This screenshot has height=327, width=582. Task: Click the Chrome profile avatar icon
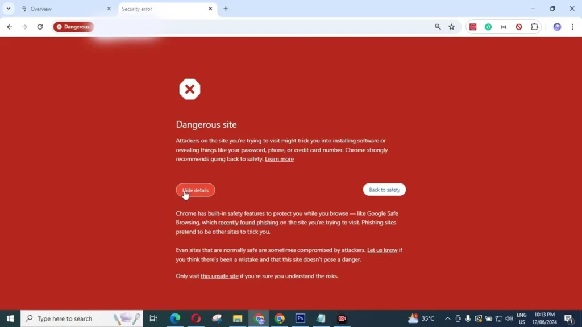[557, 27]
